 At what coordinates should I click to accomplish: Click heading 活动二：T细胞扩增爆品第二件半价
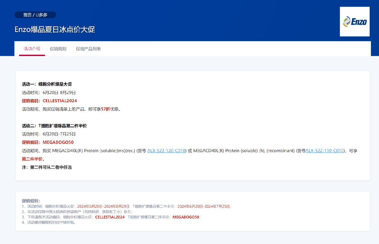coord(54,126)
